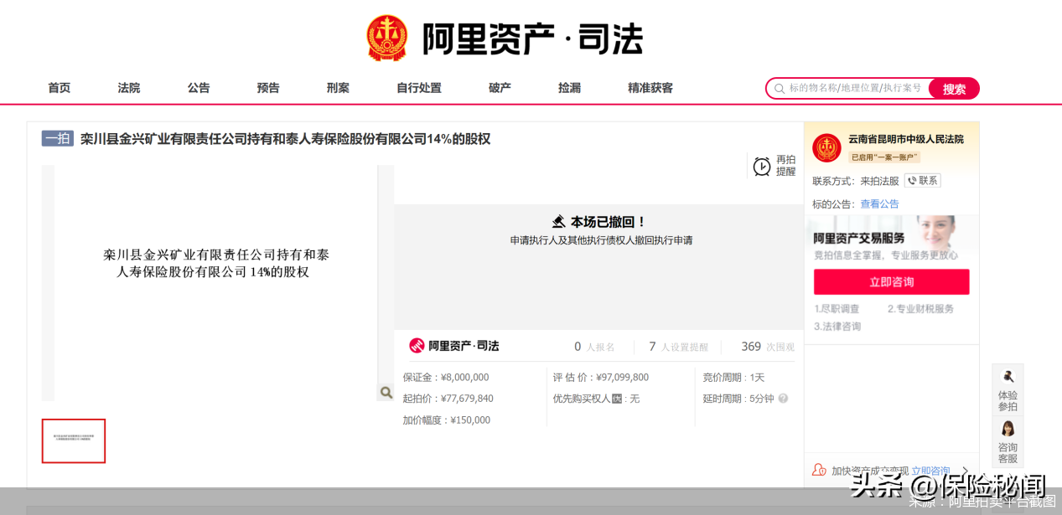Switch to the 首页 navigation tab
The height and width of the screenshot is (515, 1062).
coord(59,88)
